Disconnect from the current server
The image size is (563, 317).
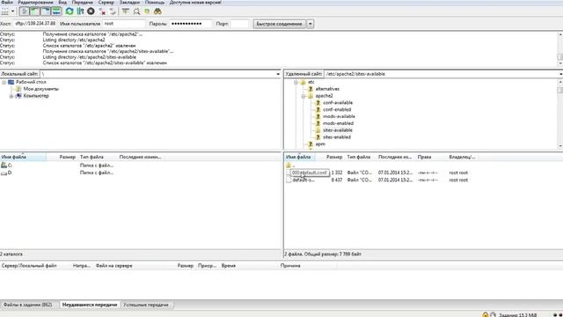(102, 11)
